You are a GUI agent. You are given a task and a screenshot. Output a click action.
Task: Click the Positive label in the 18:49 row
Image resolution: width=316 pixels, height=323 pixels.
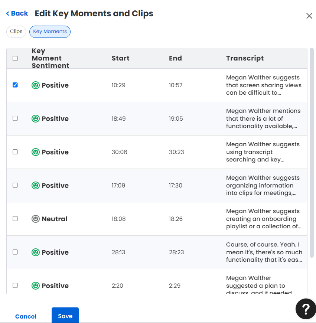click(55, 118)
